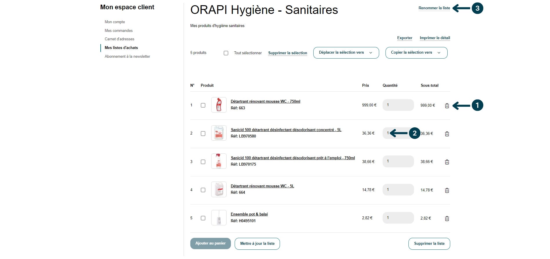Viewport: 550px width, 259px height.
Task: Select checkbox for product Réf 663
Action: click(203, 105)
